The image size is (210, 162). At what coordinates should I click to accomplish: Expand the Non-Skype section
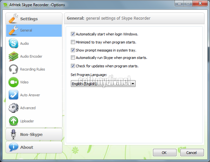pos(34,134)
